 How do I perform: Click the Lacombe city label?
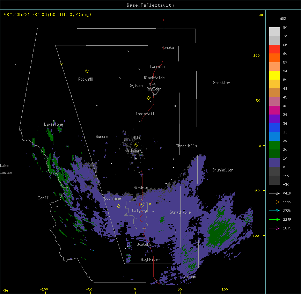pos(157,67)
